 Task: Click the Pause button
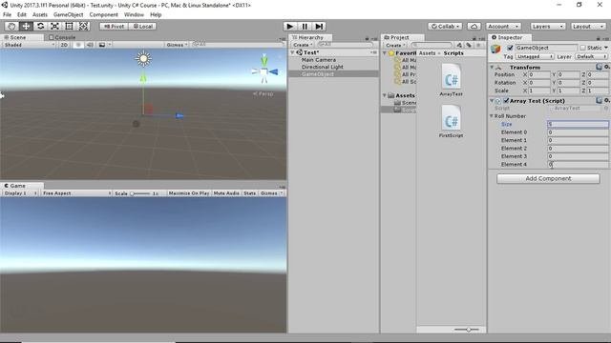pyautogui.click(x=305, y=26)
